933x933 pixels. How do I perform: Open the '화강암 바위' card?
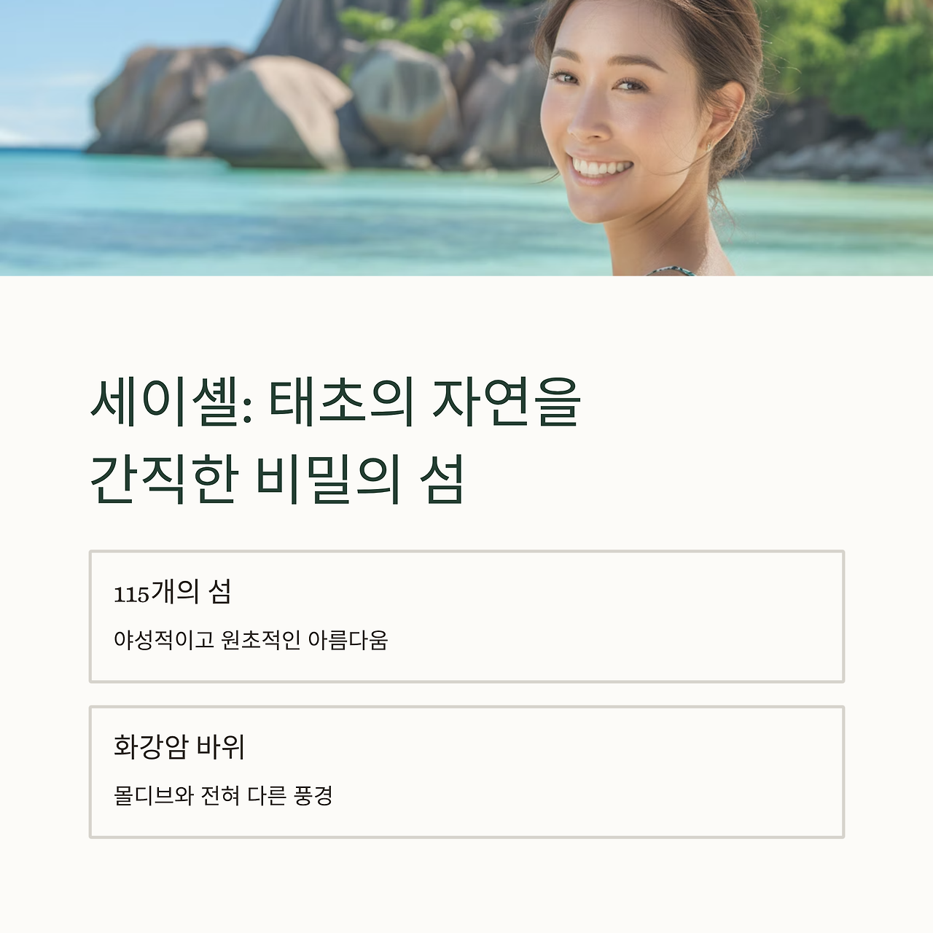click(466, 772)
